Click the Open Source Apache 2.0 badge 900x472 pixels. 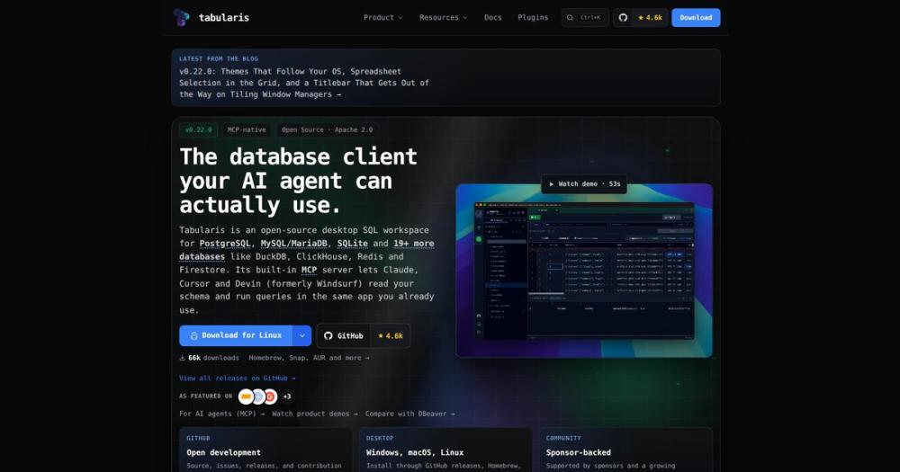point(328,129)
